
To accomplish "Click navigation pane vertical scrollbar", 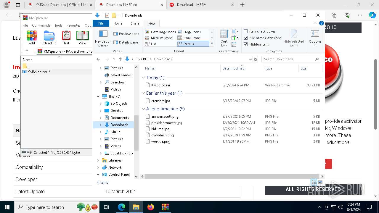I will (136, 133).
